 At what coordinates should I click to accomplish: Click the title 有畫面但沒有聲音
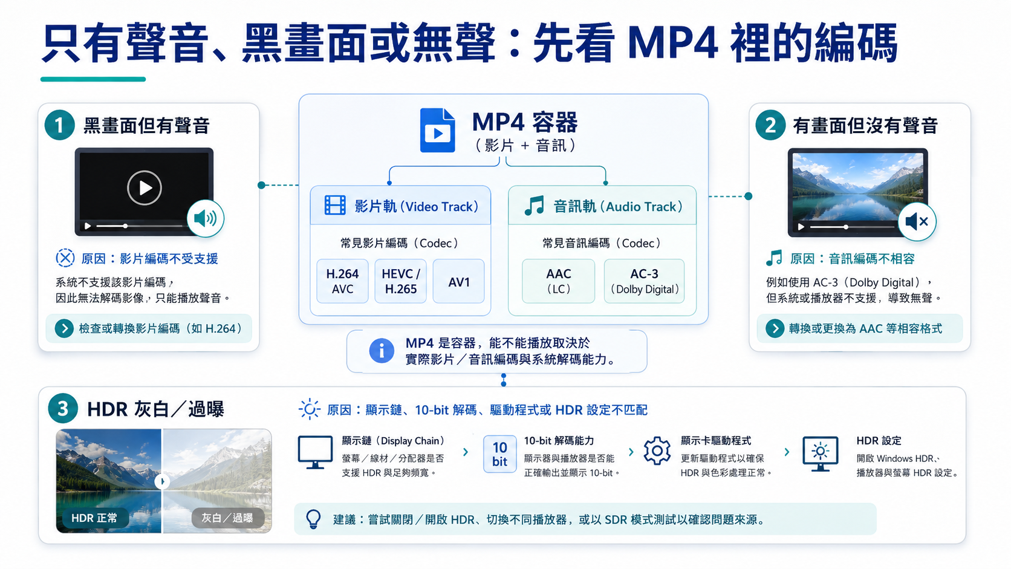[865, 125]
